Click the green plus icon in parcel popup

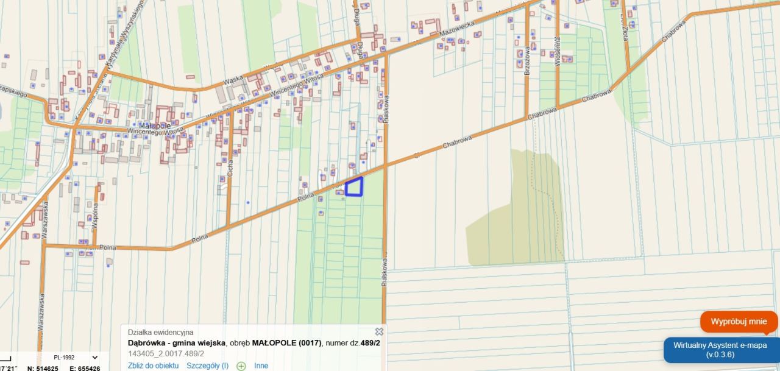(x=241, y=366)
